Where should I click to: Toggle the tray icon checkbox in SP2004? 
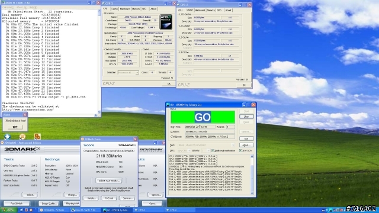(240, 151)
